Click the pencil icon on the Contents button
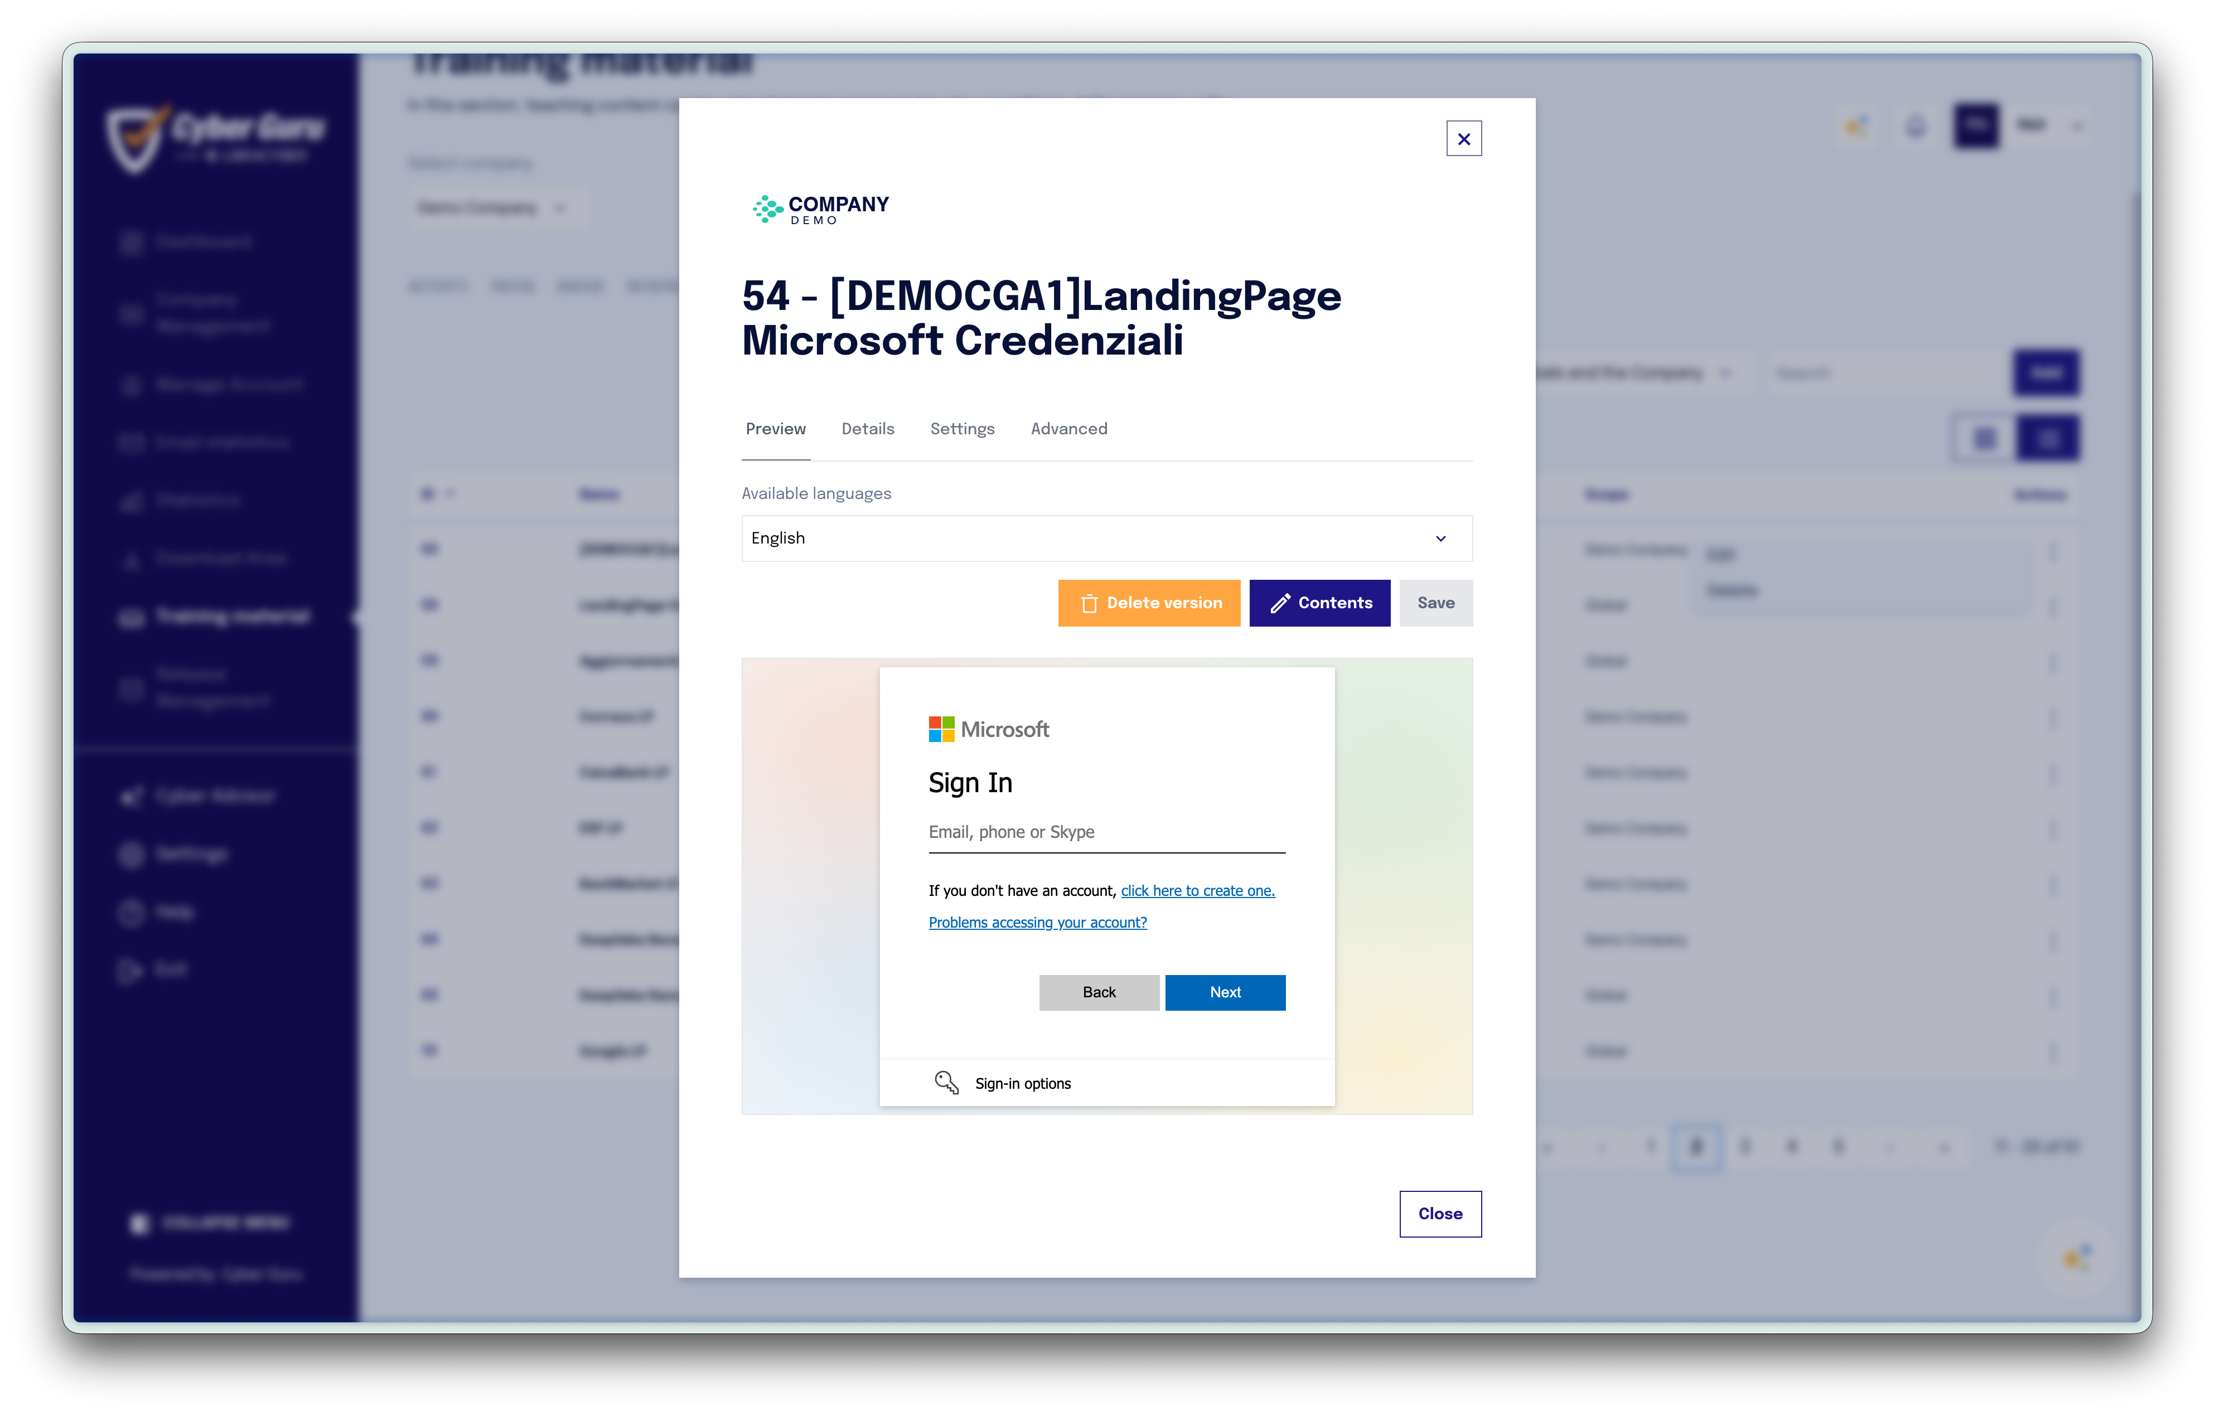The image size is (2215, 1416). [1279, 603]
